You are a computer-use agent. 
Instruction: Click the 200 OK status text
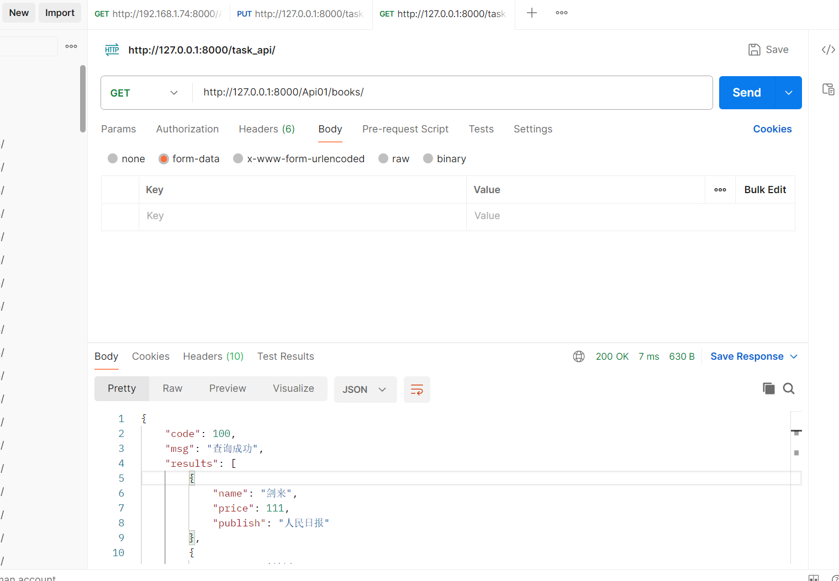(612, 356)
